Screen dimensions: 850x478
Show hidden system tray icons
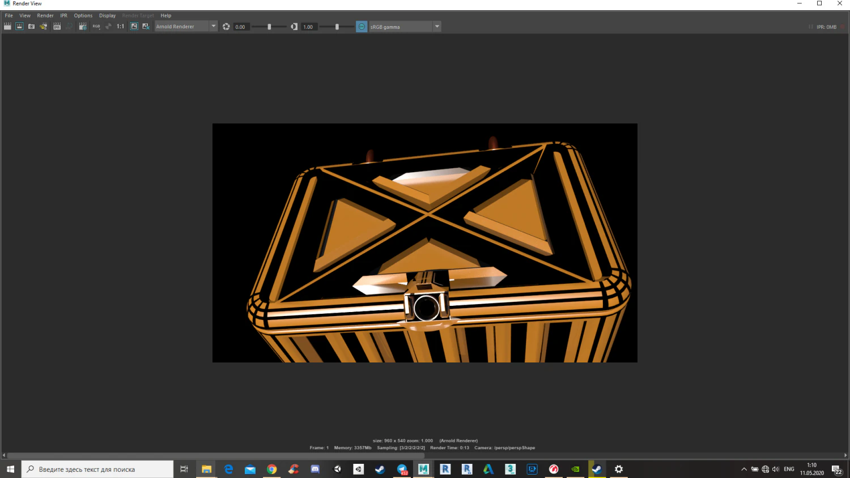point(744,469)
